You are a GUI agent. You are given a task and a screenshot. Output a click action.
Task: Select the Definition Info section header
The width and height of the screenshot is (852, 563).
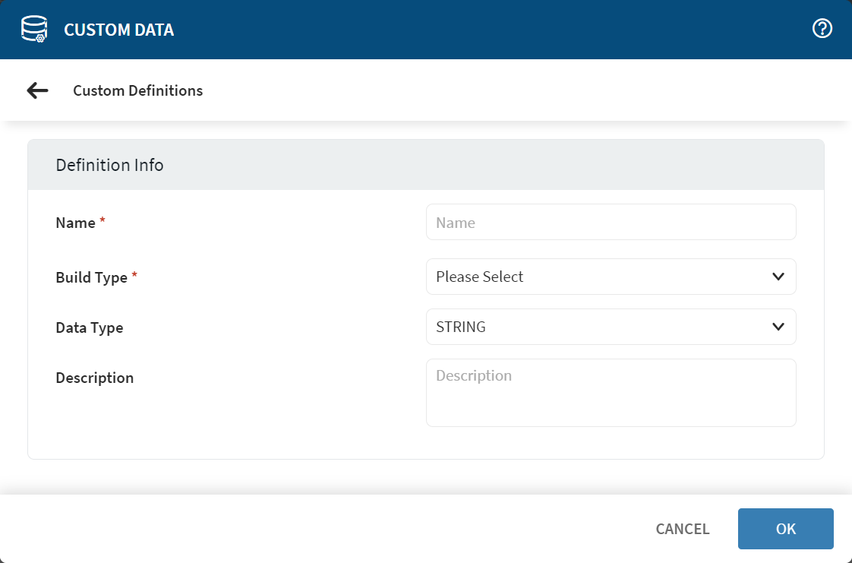[x=110, y=165]
